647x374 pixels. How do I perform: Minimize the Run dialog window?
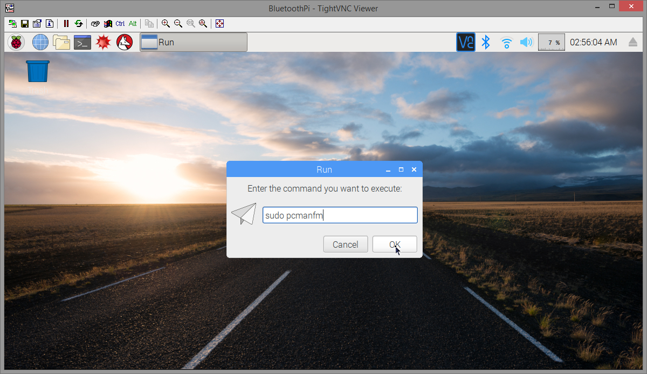click(x=388, y=169)
